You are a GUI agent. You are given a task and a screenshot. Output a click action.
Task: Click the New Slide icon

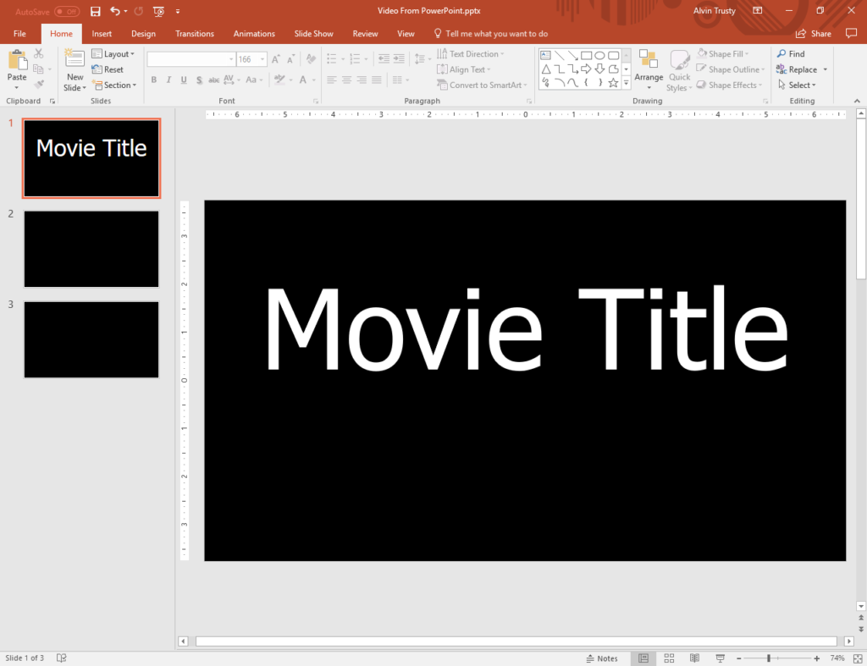[75, 58]
